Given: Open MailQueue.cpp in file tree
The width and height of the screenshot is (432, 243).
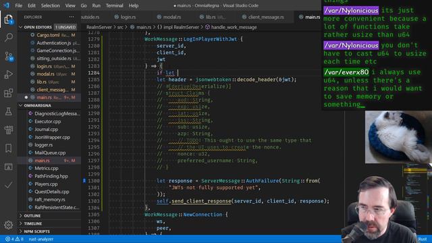Looking at the screenshot, I should click(49, 153).
